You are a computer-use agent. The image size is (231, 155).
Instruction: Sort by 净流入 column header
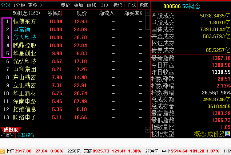point(107,13)
